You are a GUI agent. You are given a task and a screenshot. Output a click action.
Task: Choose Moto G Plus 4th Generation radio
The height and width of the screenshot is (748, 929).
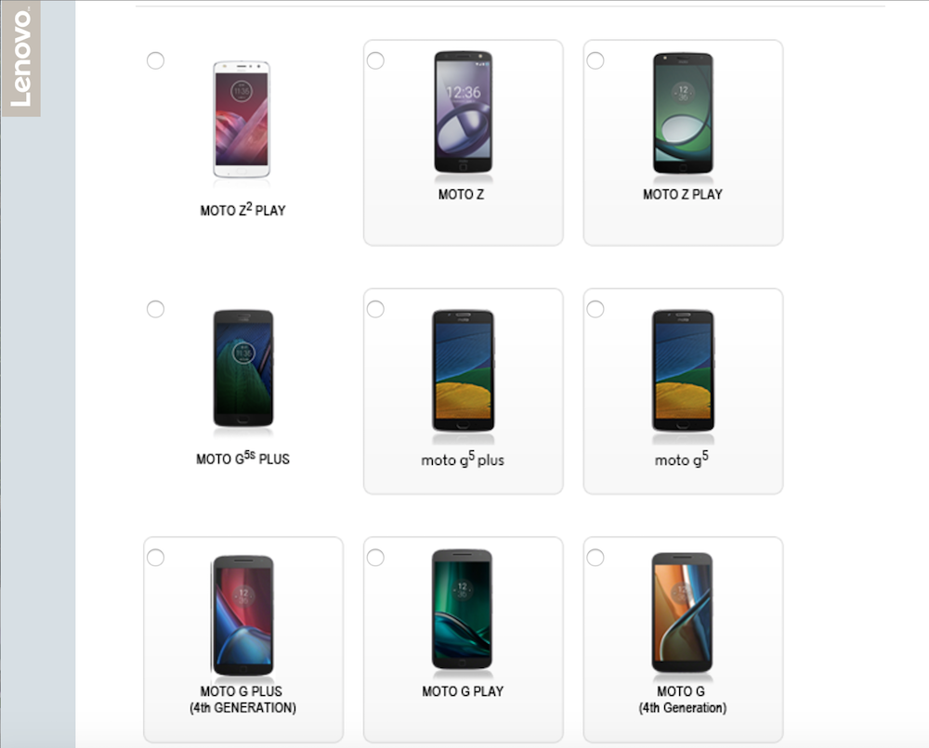coord(155,558)
